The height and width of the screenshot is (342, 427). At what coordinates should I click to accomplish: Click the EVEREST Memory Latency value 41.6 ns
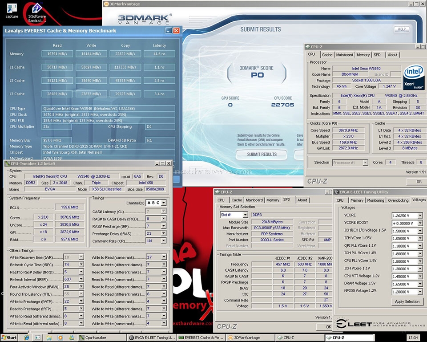[x=159, y=54]
